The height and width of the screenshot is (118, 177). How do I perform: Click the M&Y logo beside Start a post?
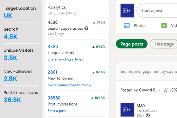point(127,11)
